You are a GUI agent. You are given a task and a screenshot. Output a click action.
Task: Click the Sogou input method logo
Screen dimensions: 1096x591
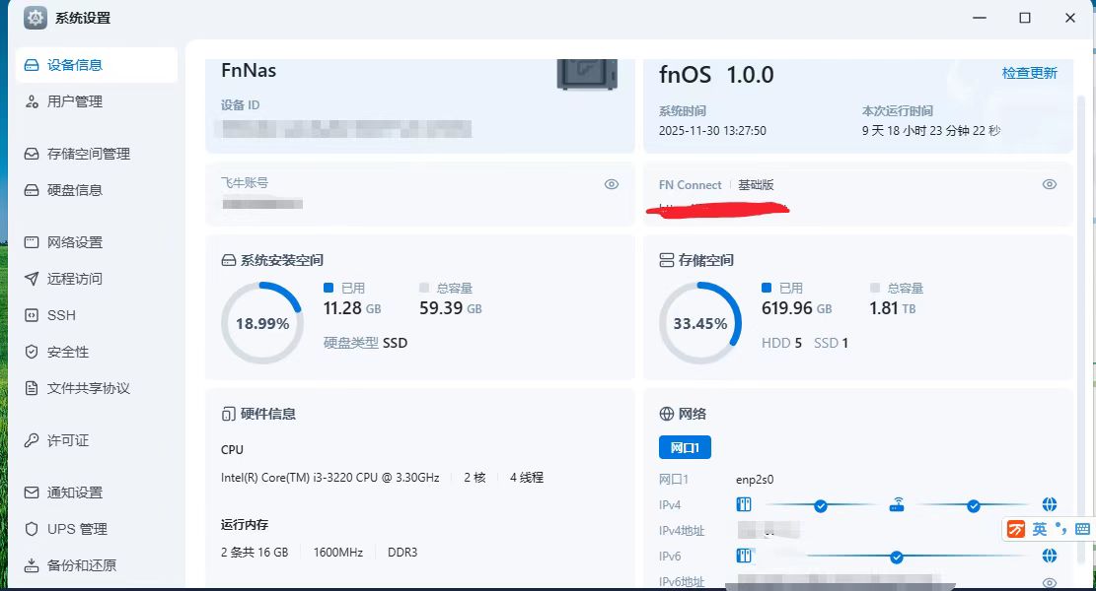click(x=1016, y=529)
